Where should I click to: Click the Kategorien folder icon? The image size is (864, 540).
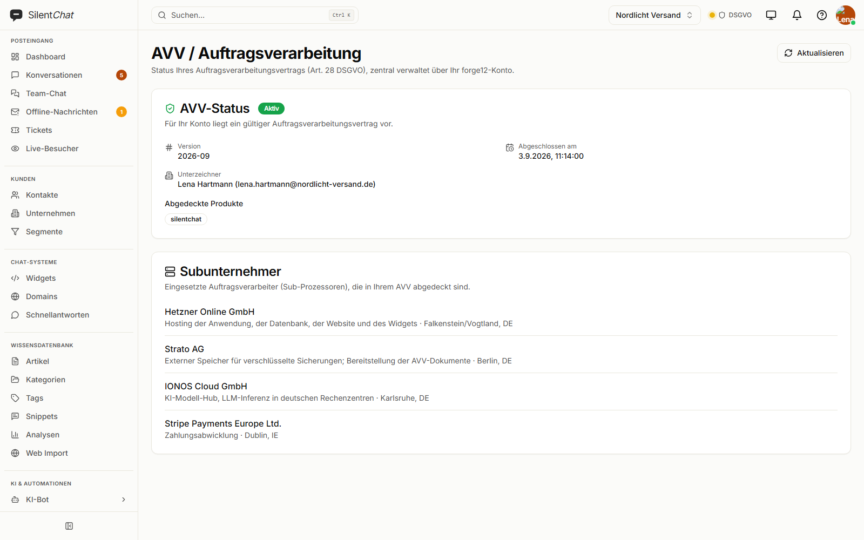[15, 380]
